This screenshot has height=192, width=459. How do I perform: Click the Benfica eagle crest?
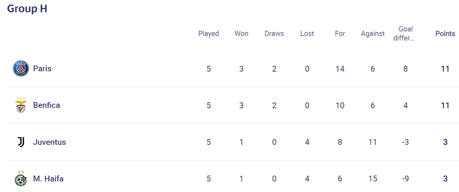pyautogui.click(x=21, y=105)
